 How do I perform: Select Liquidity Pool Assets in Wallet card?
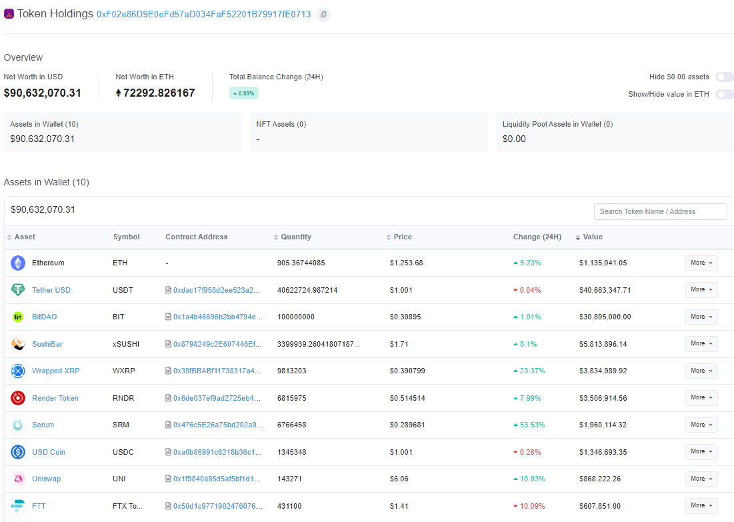pos(615,132)
